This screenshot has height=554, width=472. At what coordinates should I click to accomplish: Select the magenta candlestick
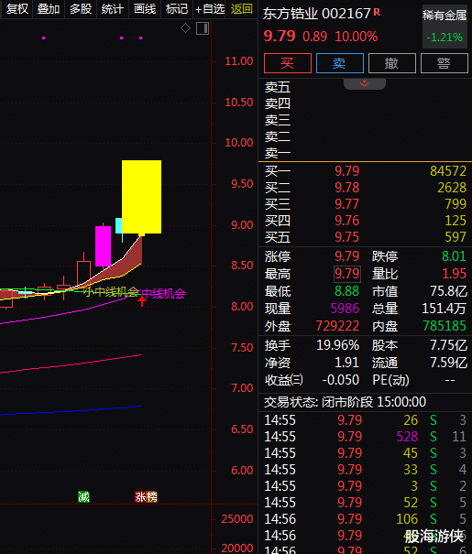click(103, 246)
